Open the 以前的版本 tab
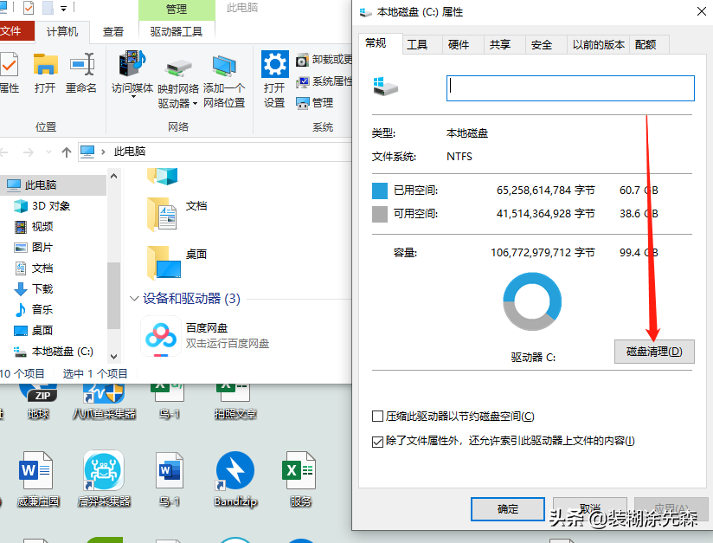Viewport: 713px width, 543px height. click(x=599, y=45)
